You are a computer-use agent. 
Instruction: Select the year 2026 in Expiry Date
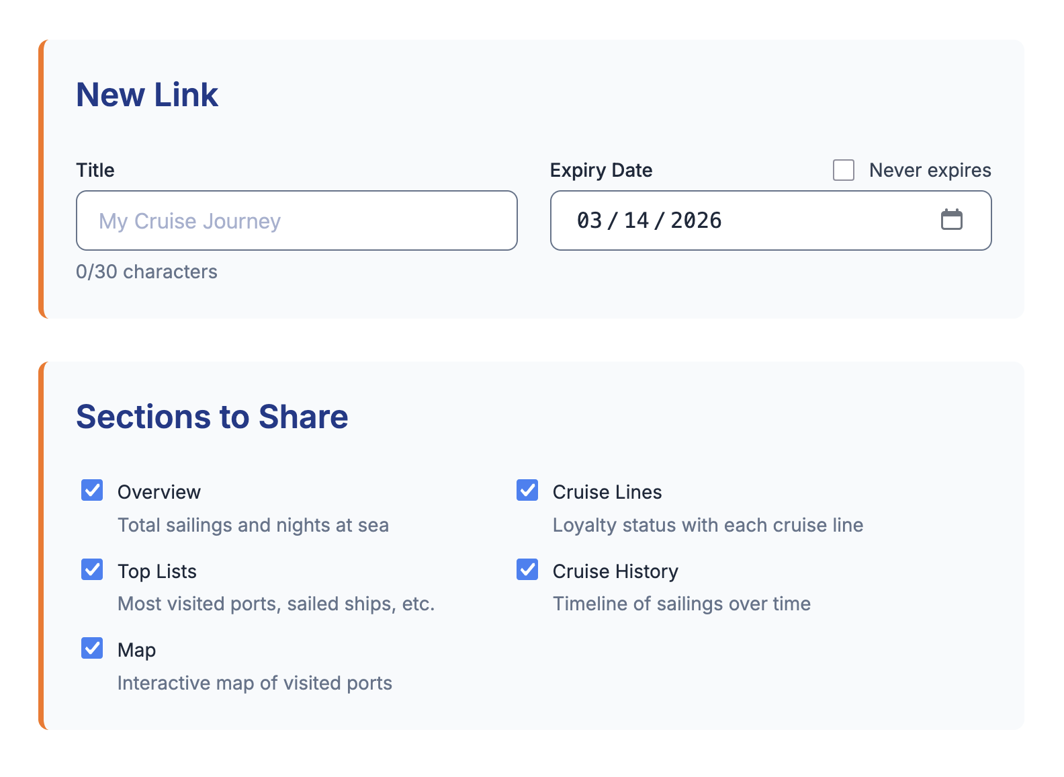click(696, 220)
